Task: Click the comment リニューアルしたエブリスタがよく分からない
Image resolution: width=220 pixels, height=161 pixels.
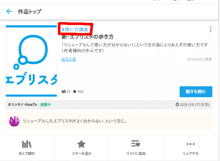Action: [x=75, y=121]
